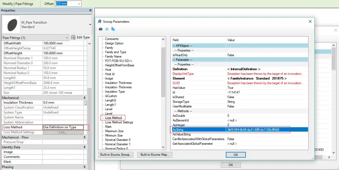339x170 pixels.
Task: Close the Snoop Parameters dialog
Action: [x=310, y=21]
